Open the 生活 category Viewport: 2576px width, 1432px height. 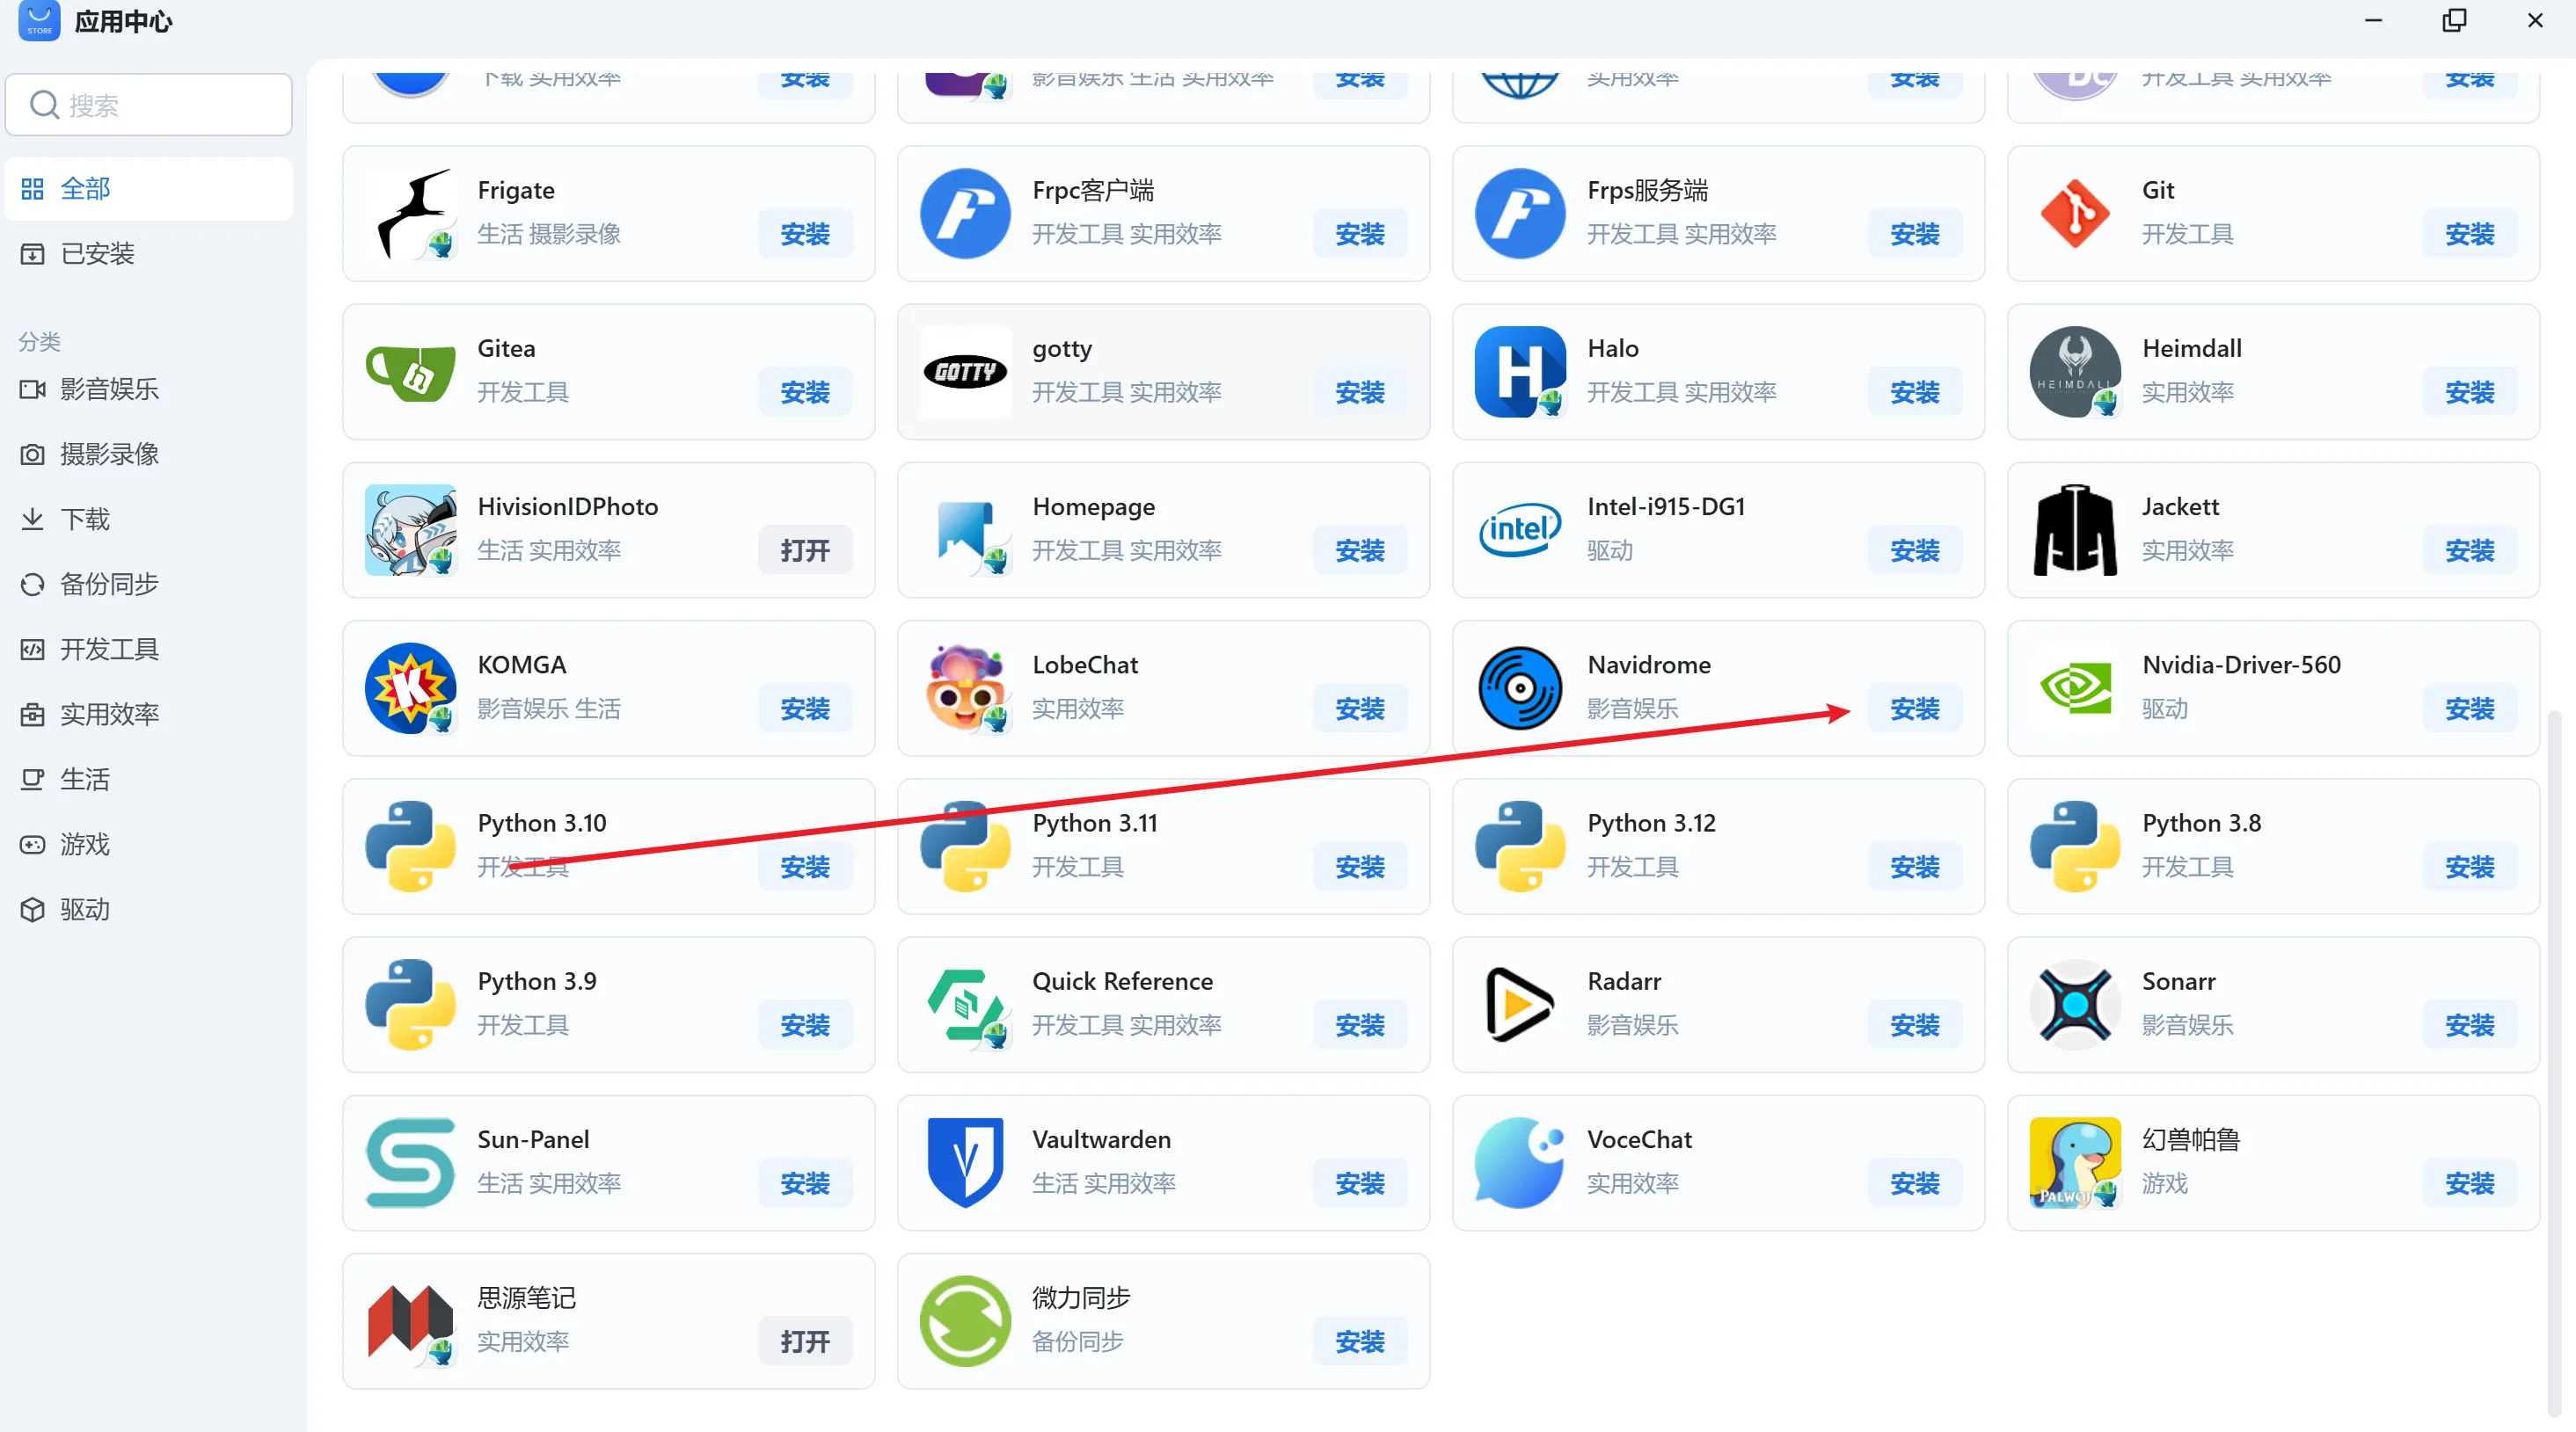pos(148,780)
